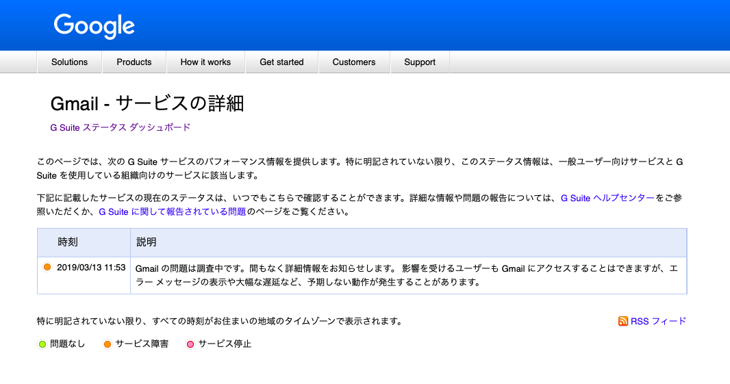Open the G Suite に関して報告されている問題 link
The width and height of the screenshot is (730, 384).
point(172,212)
